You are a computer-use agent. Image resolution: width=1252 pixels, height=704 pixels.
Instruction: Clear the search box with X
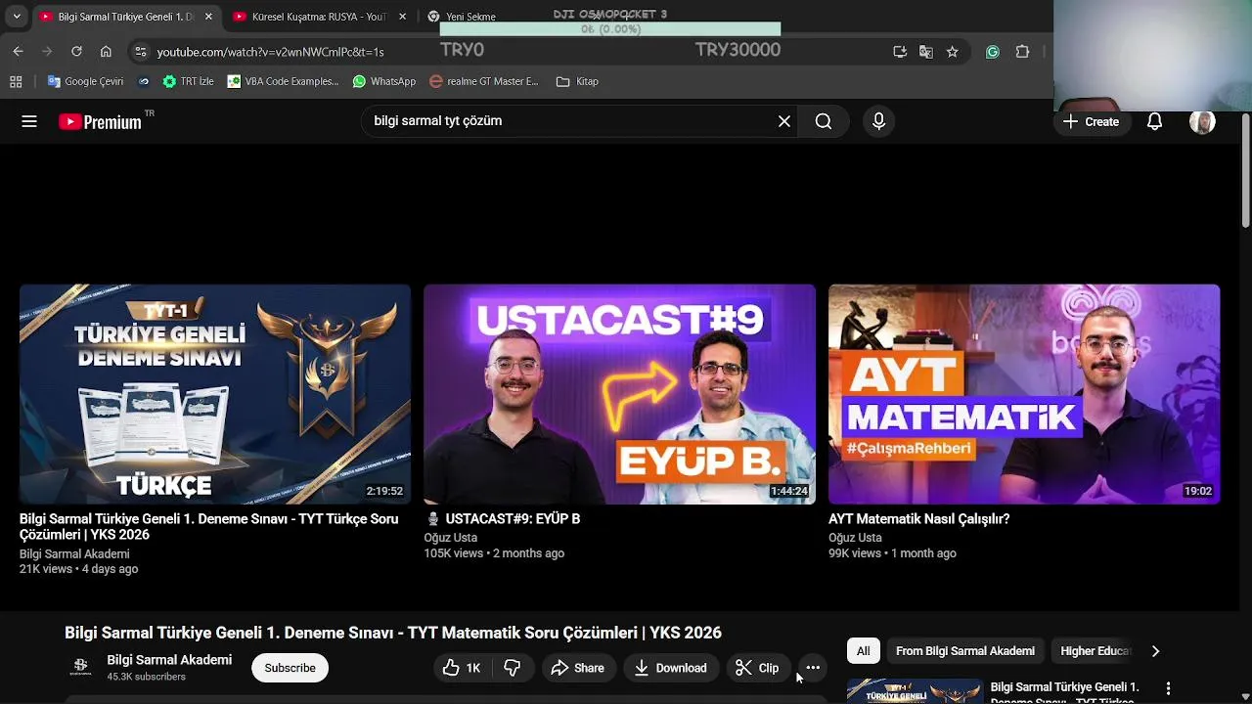784,121
